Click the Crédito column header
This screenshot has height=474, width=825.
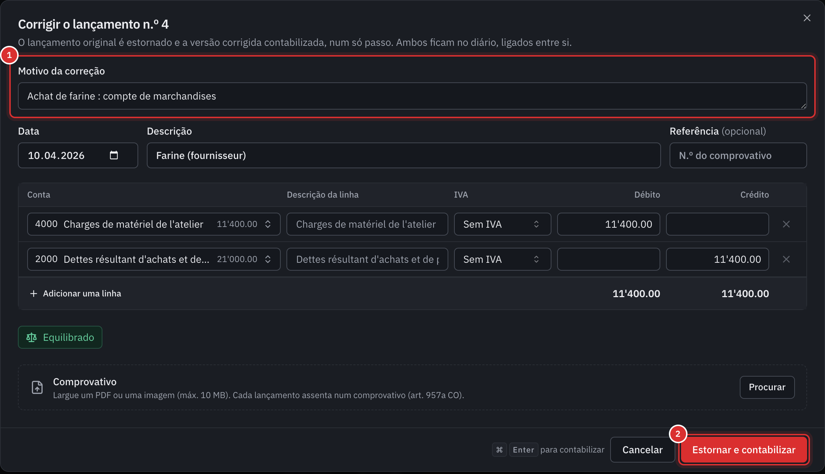[x=754, y=194]
